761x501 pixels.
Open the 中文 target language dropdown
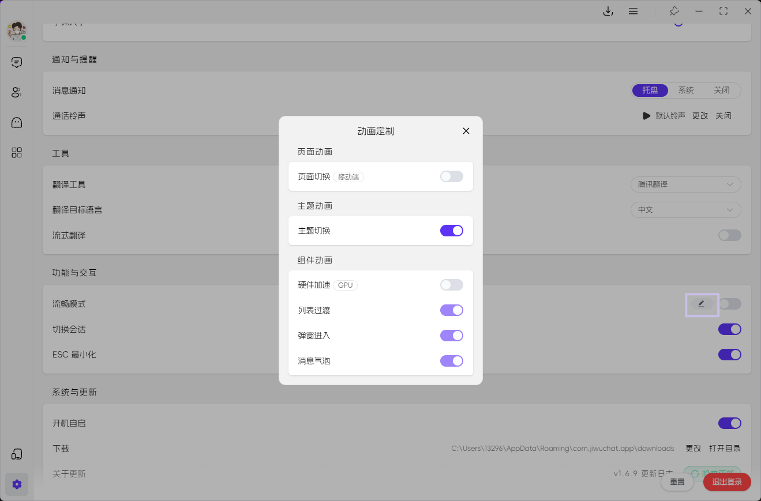[685, 210]
